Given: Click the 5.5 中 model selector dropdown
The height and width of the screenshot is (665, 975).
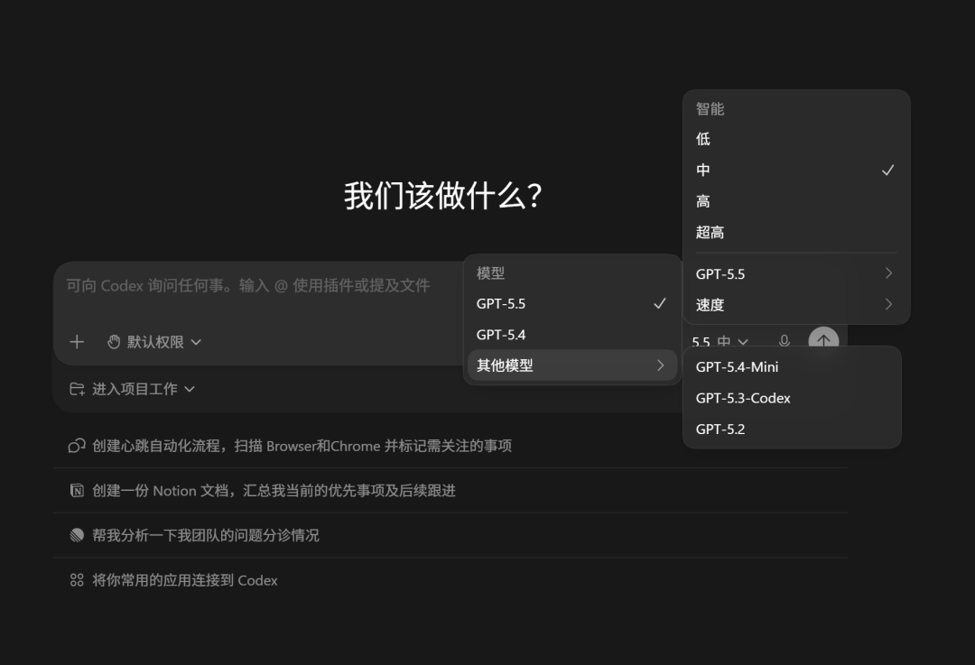Looking at the screenshot, I should (720, 341).
